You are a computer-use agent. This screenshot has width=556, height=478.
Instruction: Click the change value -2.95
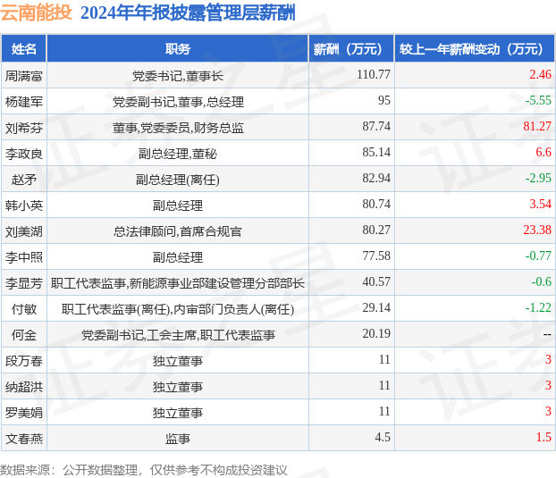(538, 178)
